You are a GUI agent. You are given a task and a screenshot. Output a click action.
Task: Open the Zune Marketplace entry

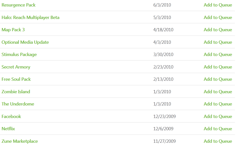pos(20,141)
